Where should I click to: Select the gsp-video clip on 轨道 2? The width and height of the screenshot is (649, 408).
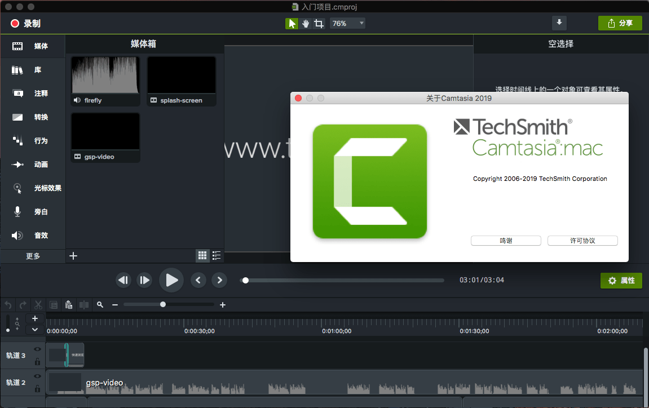pyautogui.click(x=343, y=382)
